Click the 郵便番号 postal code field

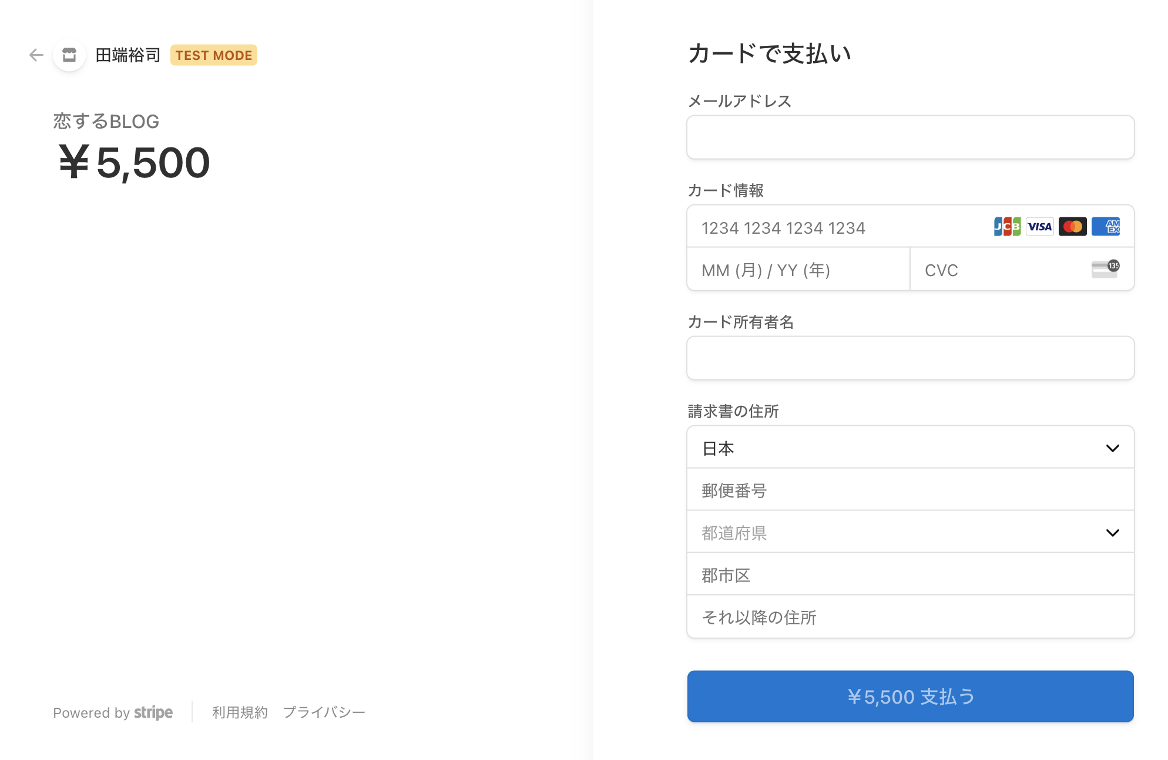911,490
